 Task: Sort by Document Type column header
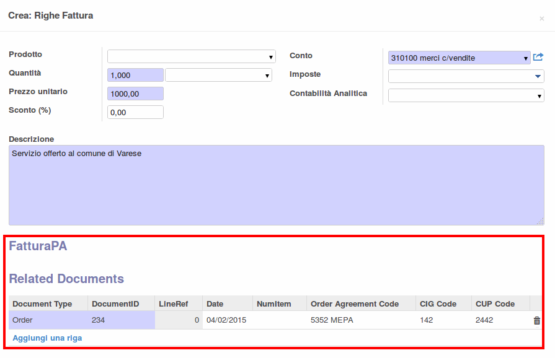click(x=42, y=303)
